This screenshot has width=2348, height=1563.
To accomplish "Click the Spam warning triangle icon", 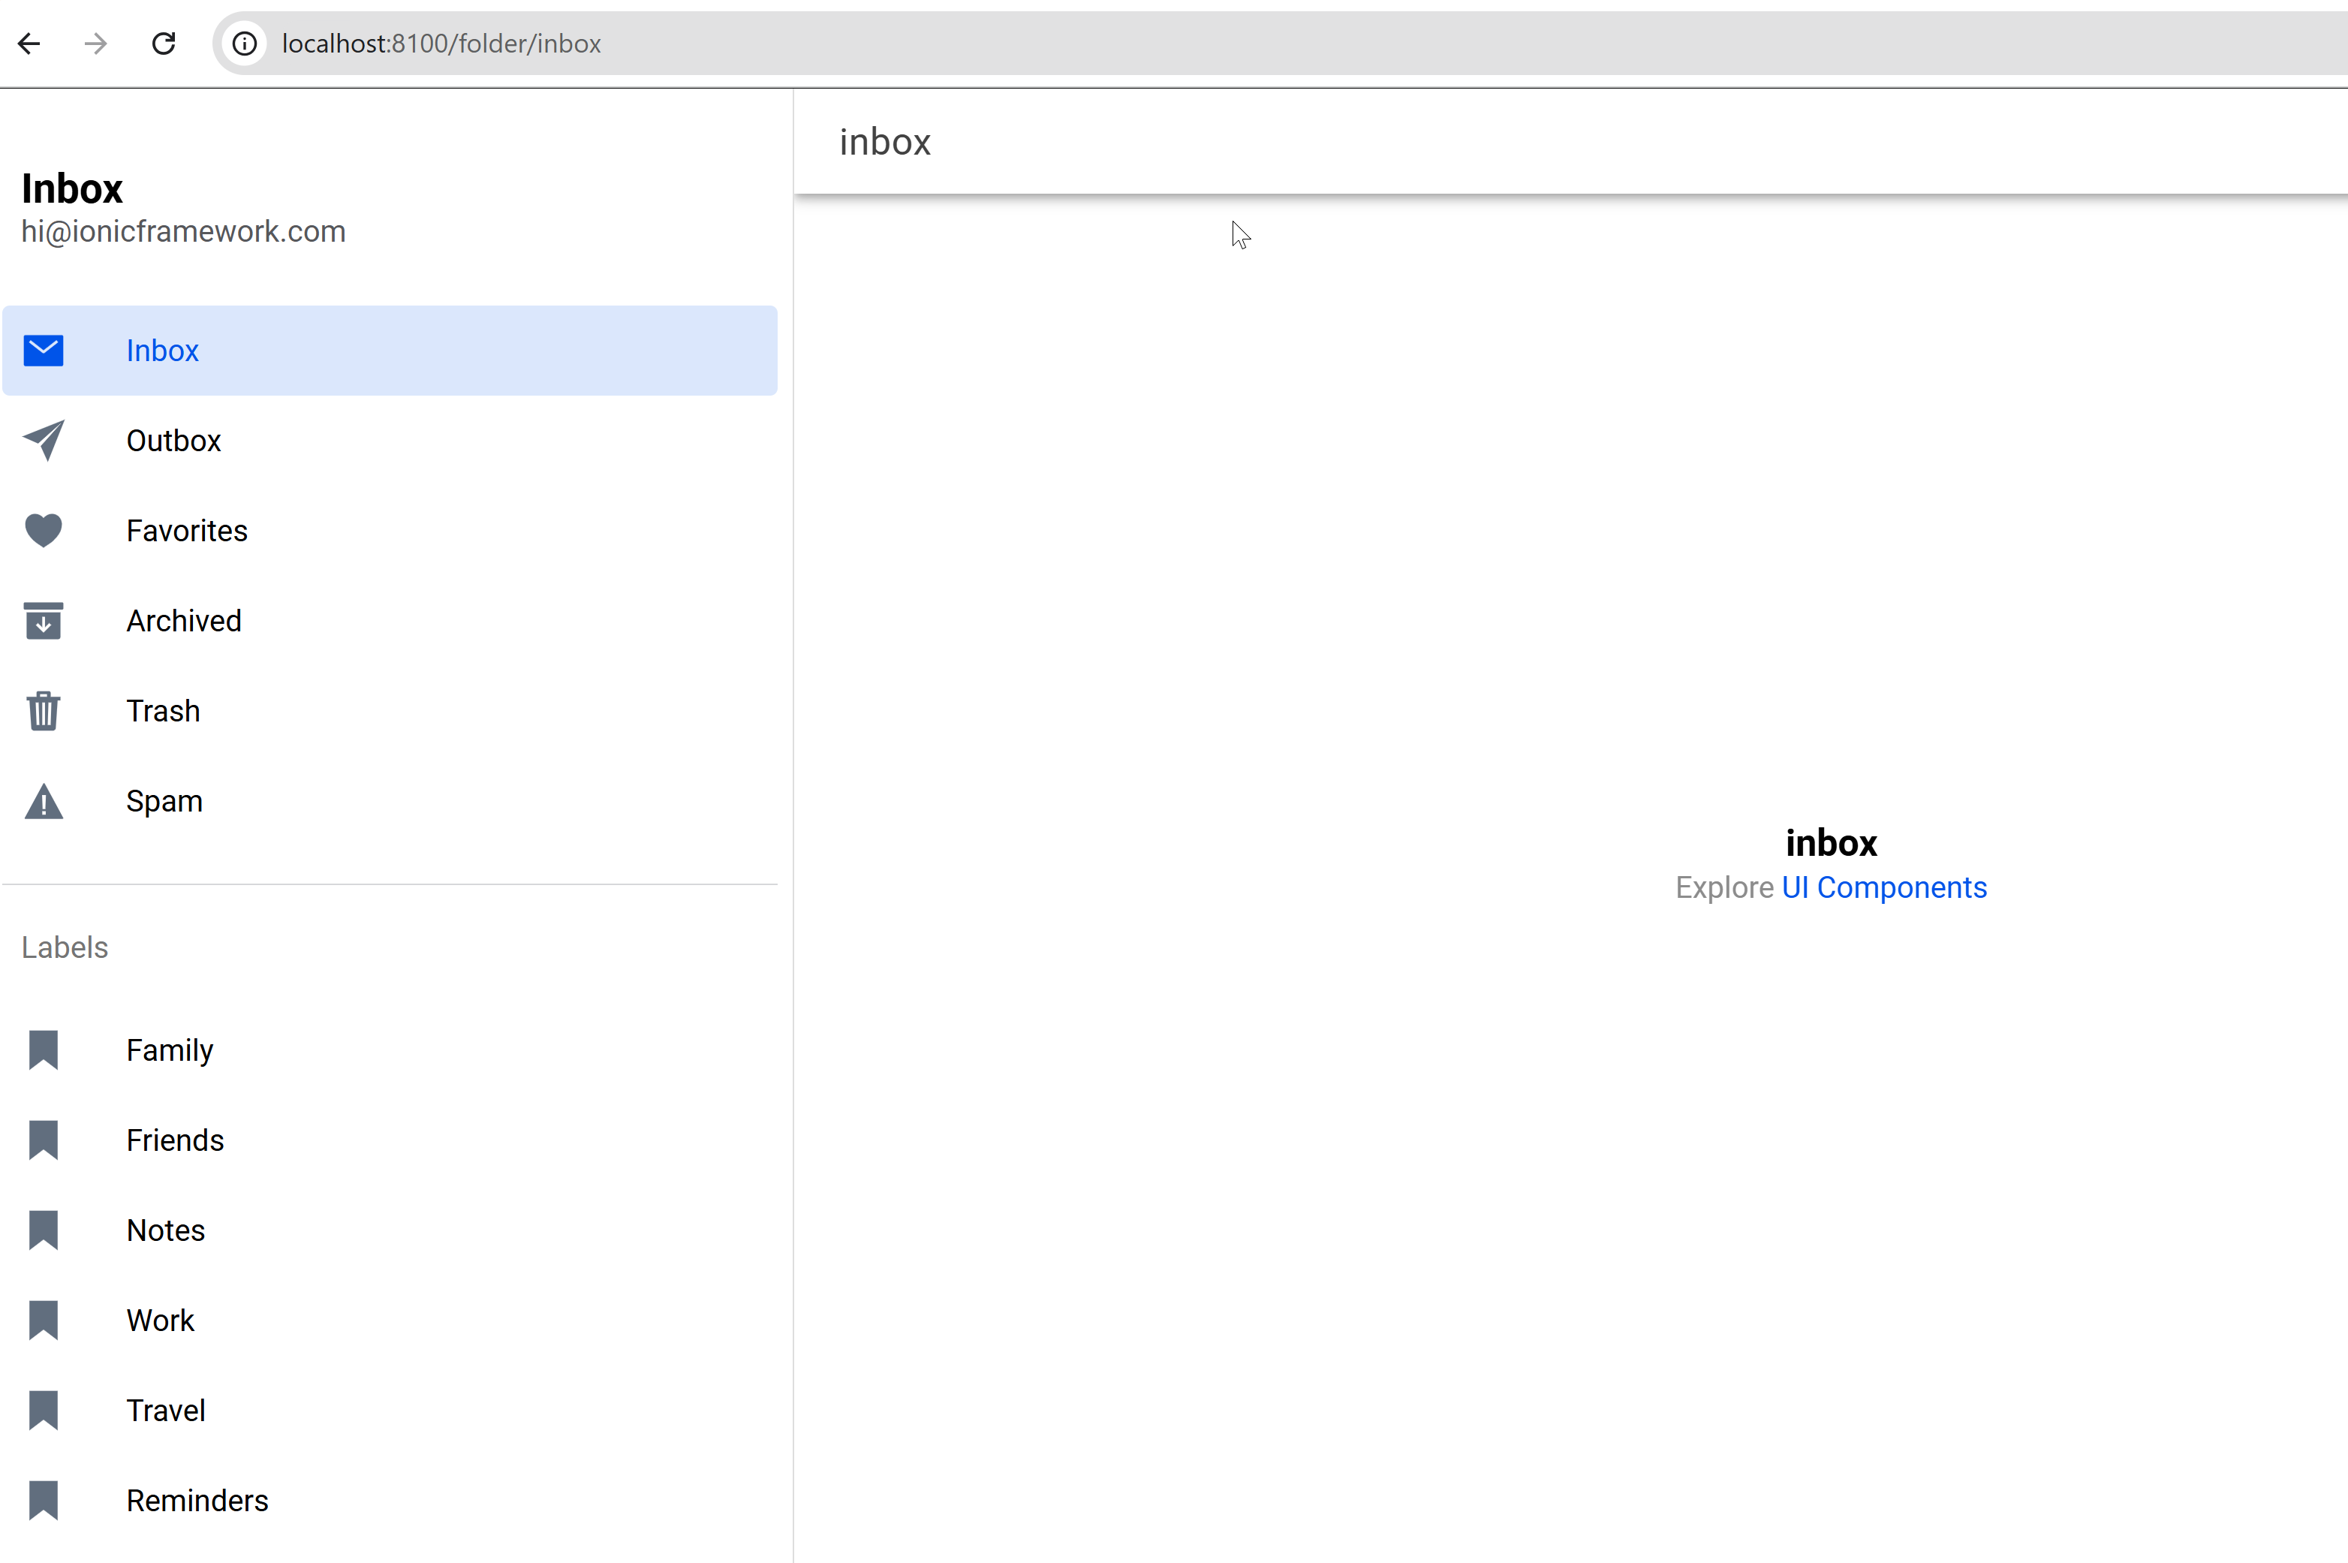I will click(x=44, y=802).
